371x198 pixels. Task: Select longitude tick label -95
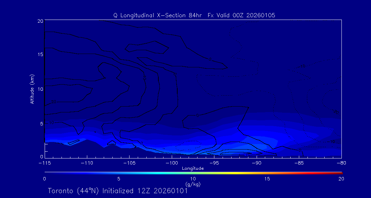click(214, 163)
